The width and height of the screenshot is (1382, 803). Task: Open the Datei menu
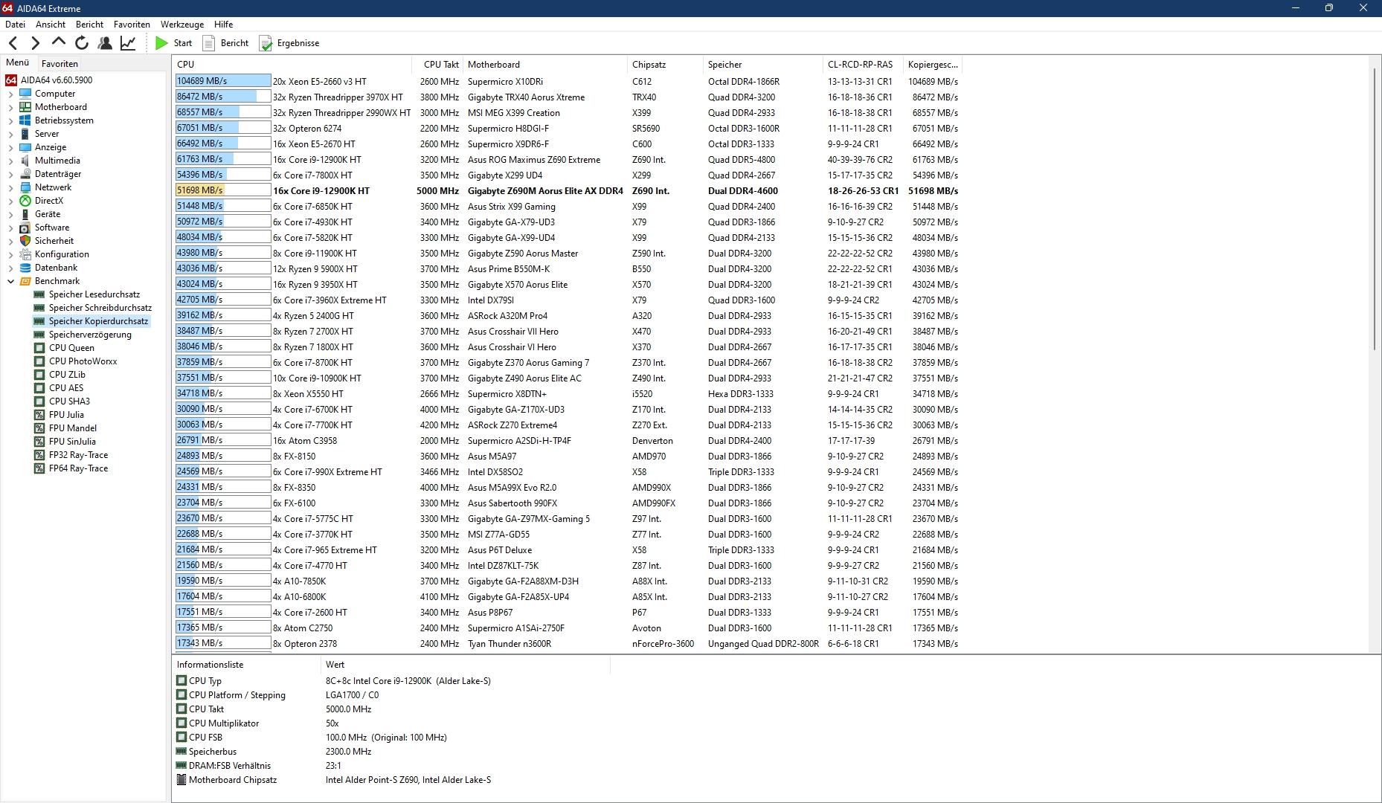[x=15, y=25]
